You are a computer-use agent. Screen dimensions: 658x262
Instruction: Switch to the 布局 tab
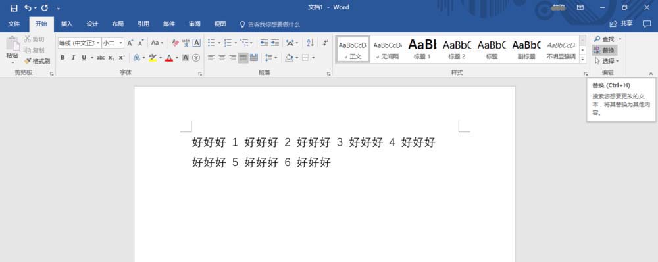[118, 24]
